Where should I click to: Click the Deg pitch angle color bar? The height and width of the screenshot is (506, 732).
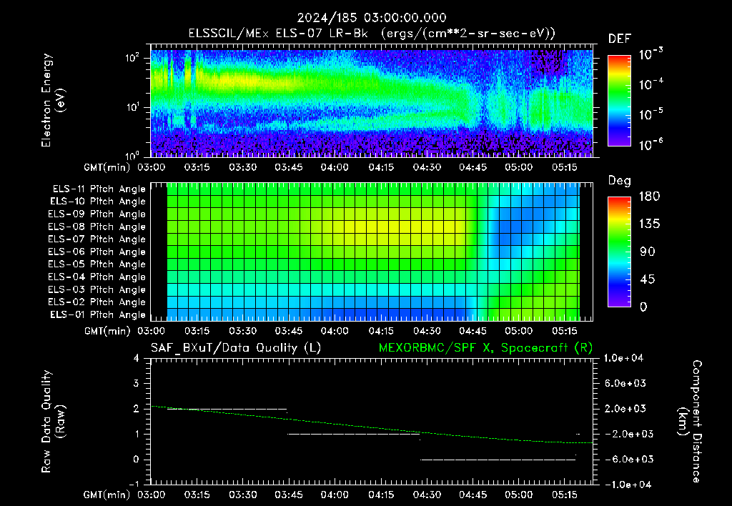[619, 252]
